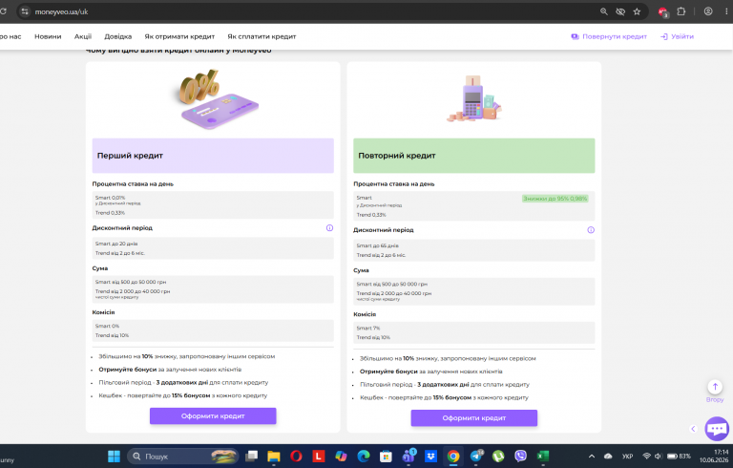Click Оформити кредит under Перший кредит
The height and width of the screenshot is (468, 733).
[213, 416]
